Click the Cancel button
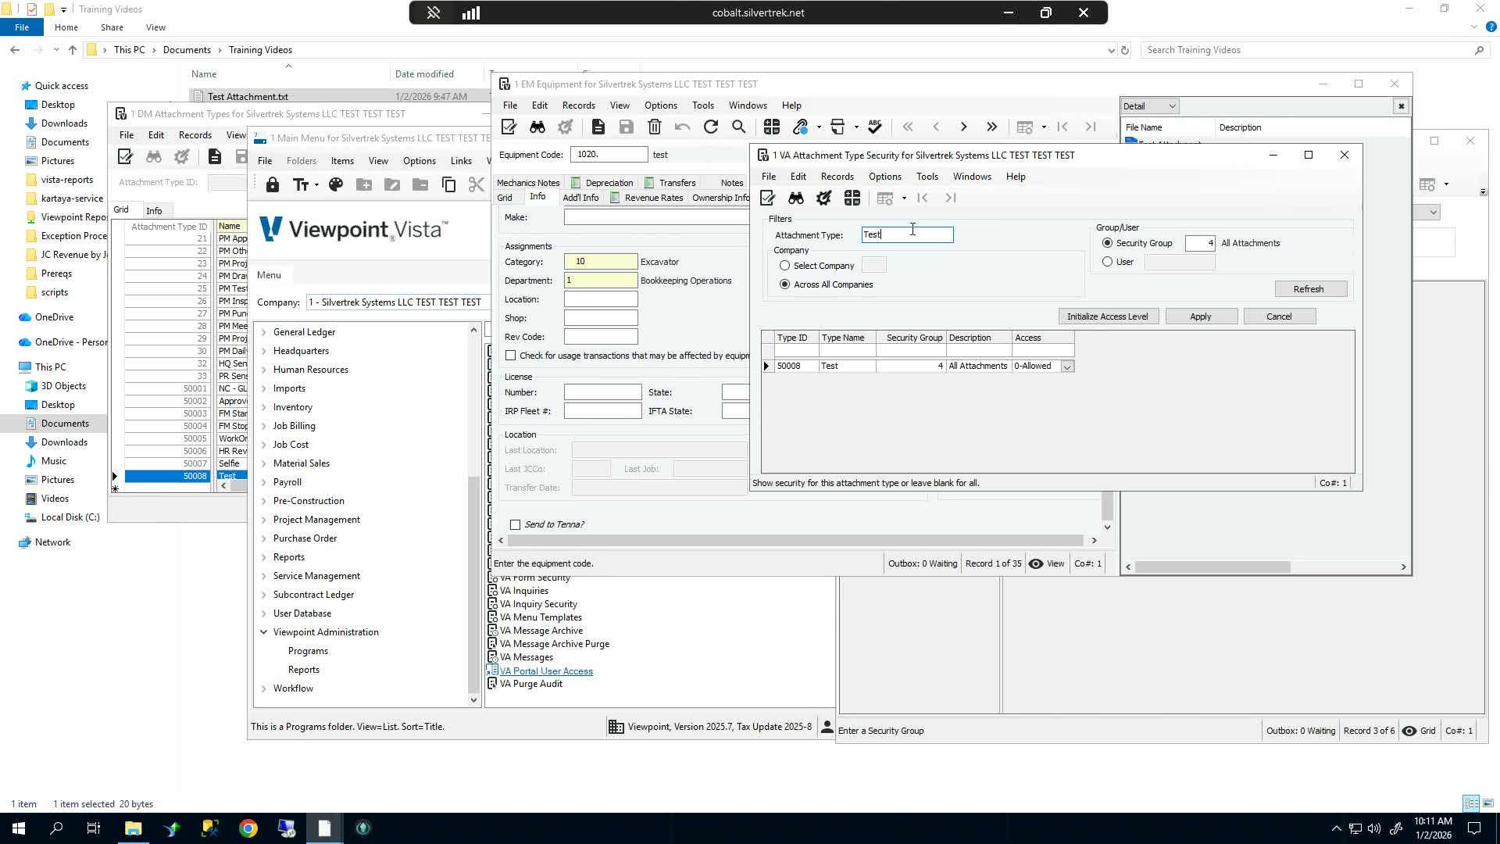The height and width of the screenshot is (844, 1500). tap(1279, 316)
